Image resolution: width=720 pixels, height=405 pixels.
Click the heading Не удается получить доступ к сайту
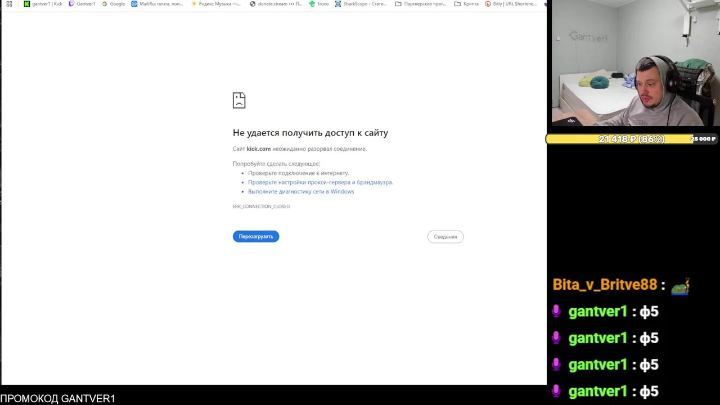coord(310,133)
